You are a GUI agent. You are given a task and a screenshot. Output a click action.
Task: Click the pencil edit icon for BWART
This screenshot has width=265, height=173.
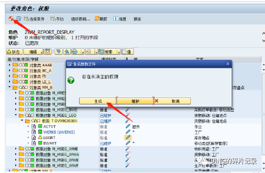coord(128,143)
